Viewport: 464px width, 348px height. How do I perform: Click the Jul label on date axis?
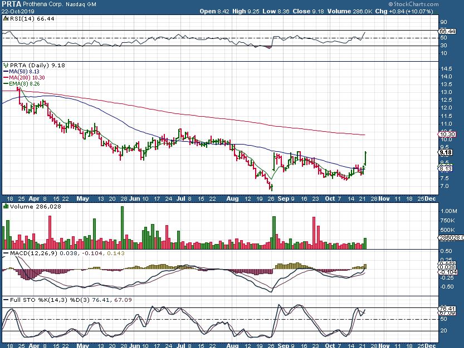tap(180, 197)
